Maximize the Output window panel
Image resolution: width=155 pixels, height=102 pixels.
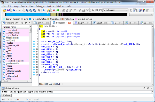pos(144,88)
